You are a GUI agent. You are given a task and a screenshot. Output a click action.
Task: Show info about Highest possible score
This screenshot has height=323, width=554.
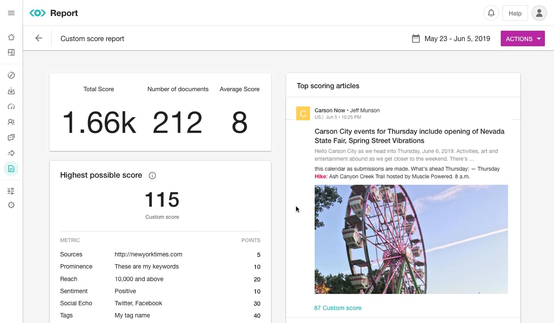pyautogui.click(x=152, y=176)
